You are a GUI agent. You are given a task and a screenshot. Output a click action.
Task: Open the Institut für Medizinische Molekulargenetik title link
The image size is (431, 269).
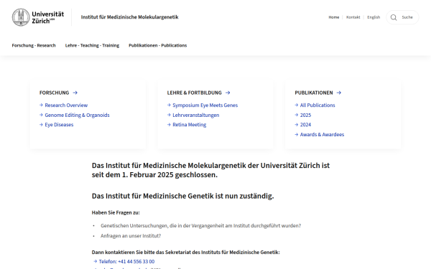[x=129, y=17]
